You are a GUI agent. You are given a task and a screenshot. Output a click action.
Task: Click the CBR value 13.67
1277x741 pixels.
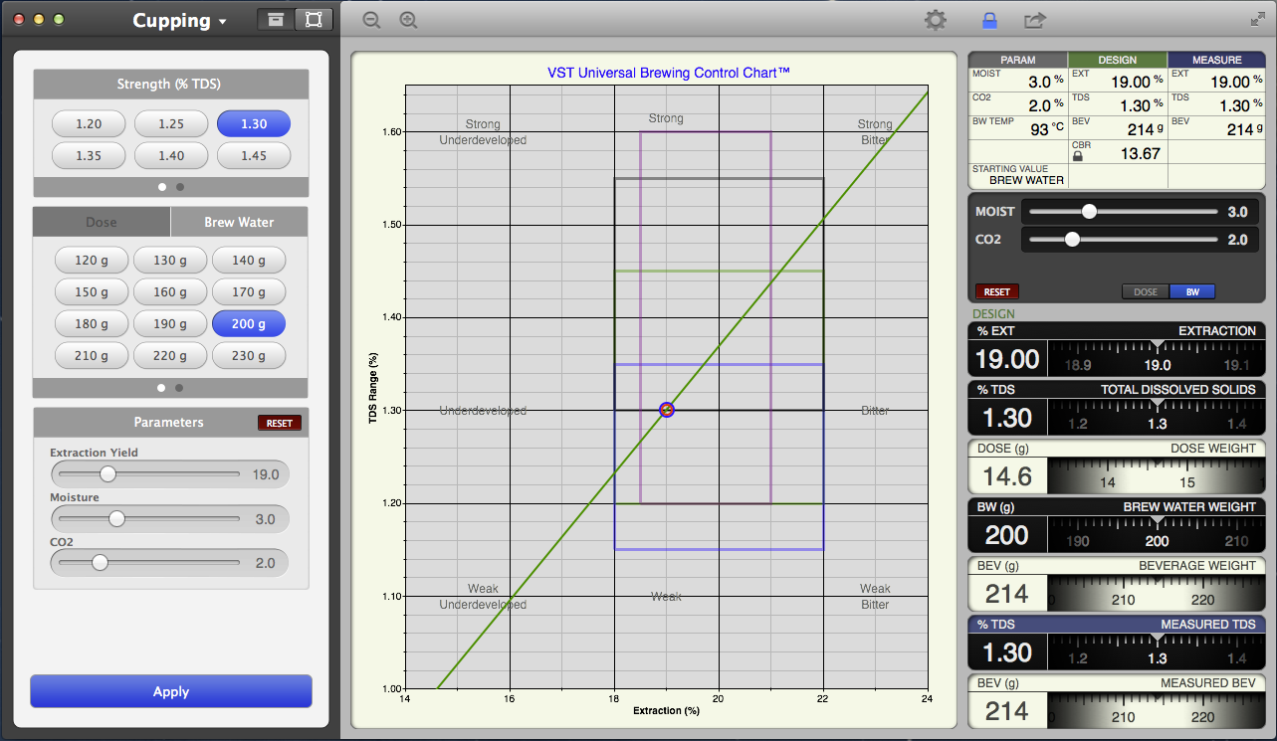1140,154
